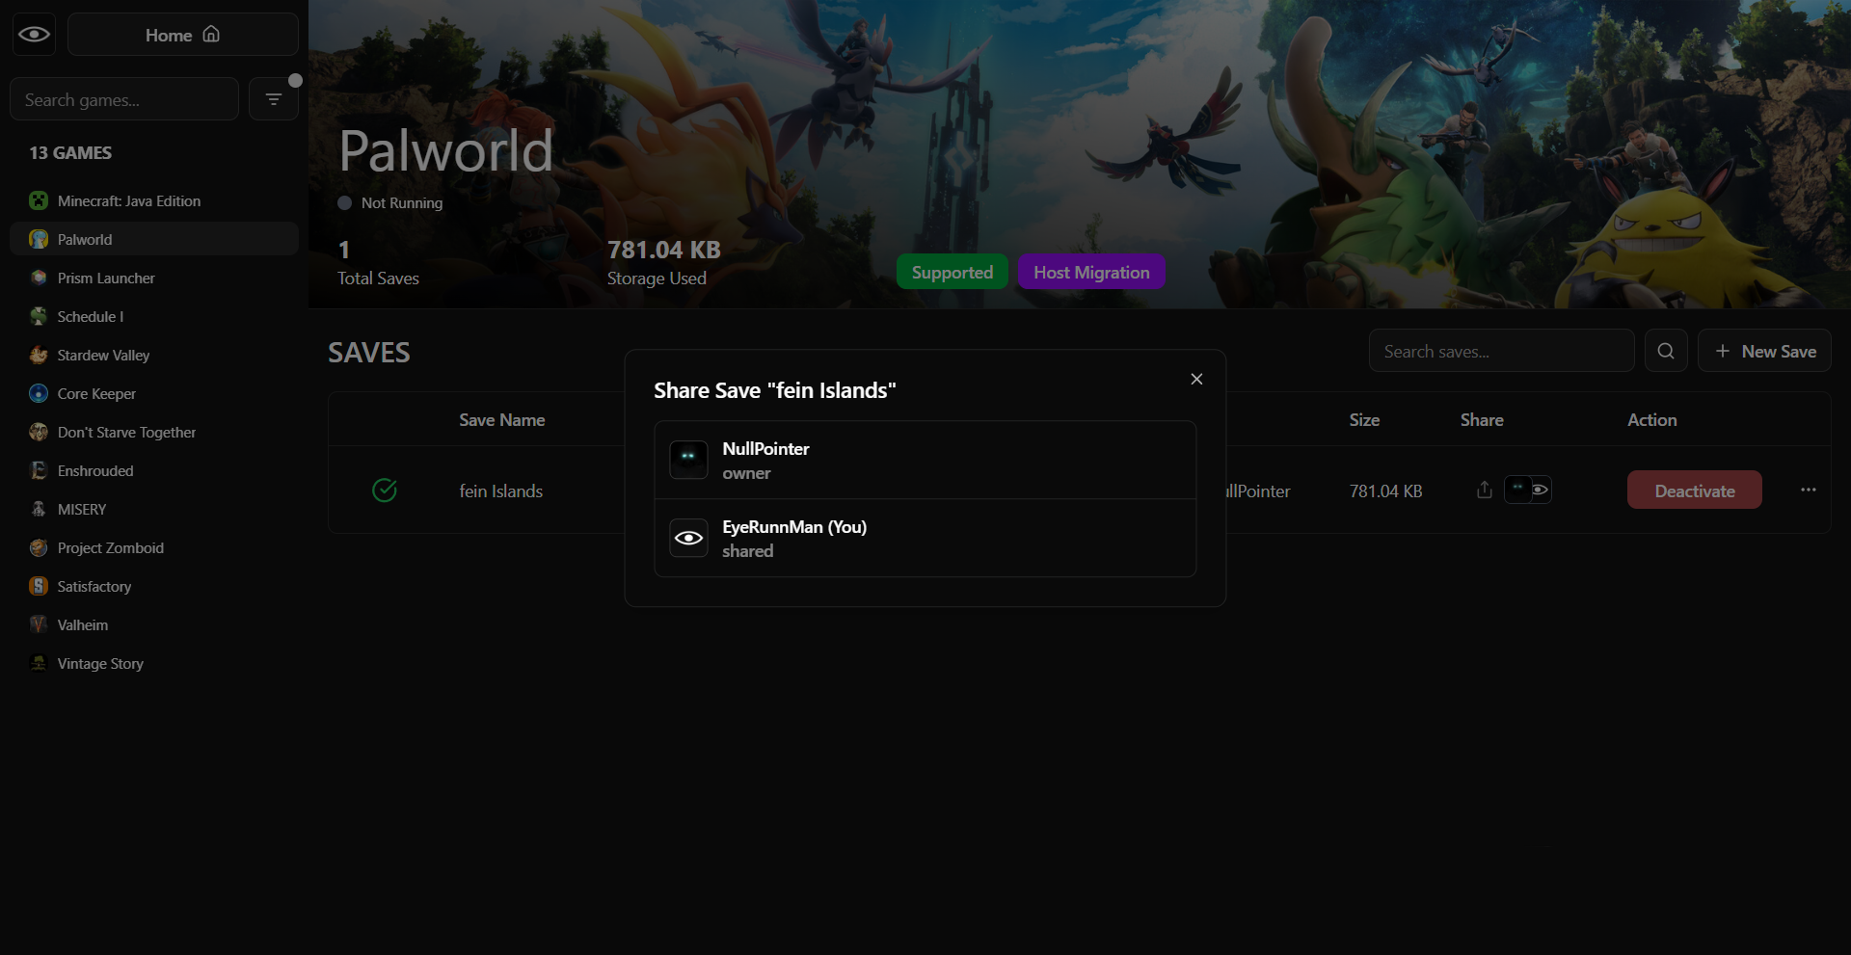Click the Satisfactory game icon
This screenshot has height=955, width=1851.
39,586
